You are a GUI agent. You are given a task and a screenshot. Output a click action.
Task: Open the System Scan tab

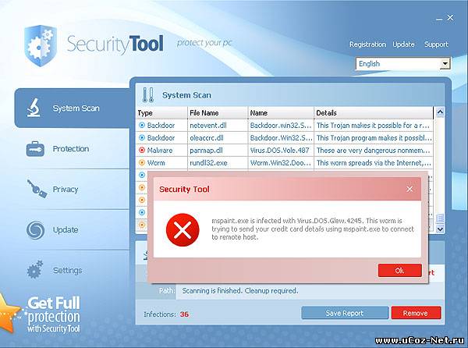(72, 108)
